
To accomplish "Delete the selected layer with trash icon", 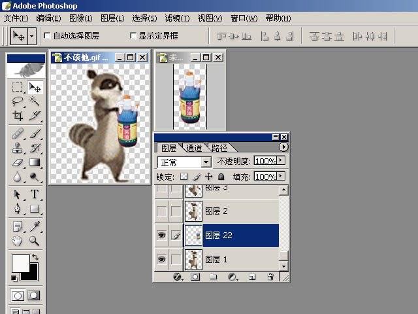I will [270, 277].
